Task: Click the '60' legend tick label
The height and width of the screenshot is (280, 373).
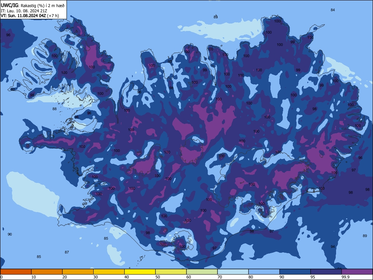Action: point(189,277)
